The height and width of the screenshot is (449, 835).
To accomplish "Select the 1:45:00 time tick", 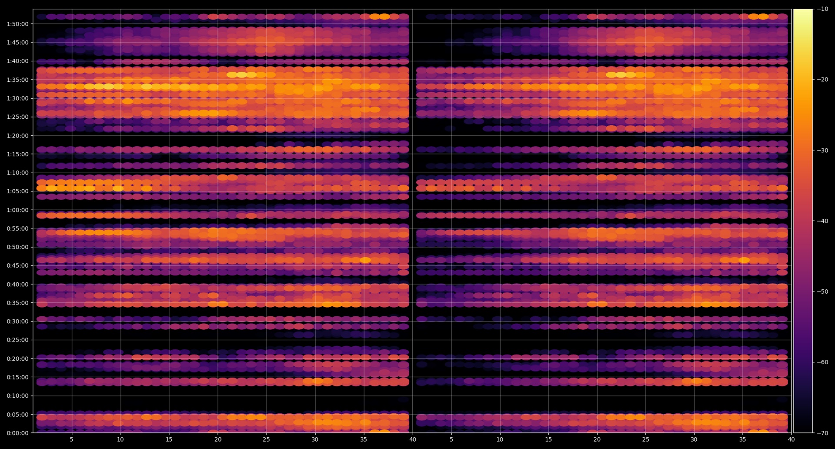I will 17,43.
